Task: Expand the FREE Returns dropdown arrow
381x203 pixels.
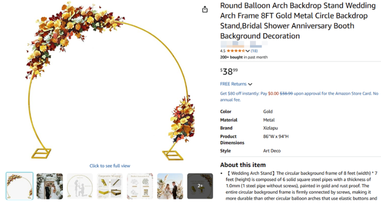Action: [x=250, y=84]
